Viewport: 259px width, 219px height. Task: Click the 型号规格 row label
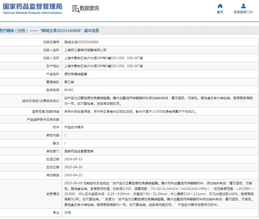[53, 90]
